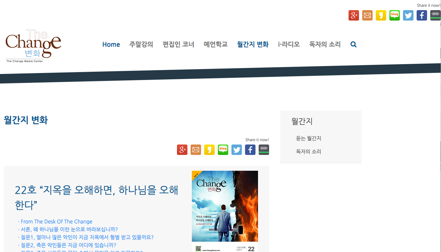Click issue 22 magazine cover thumbnail
This screenshot has height=252, width=441.
click(225, 211)
